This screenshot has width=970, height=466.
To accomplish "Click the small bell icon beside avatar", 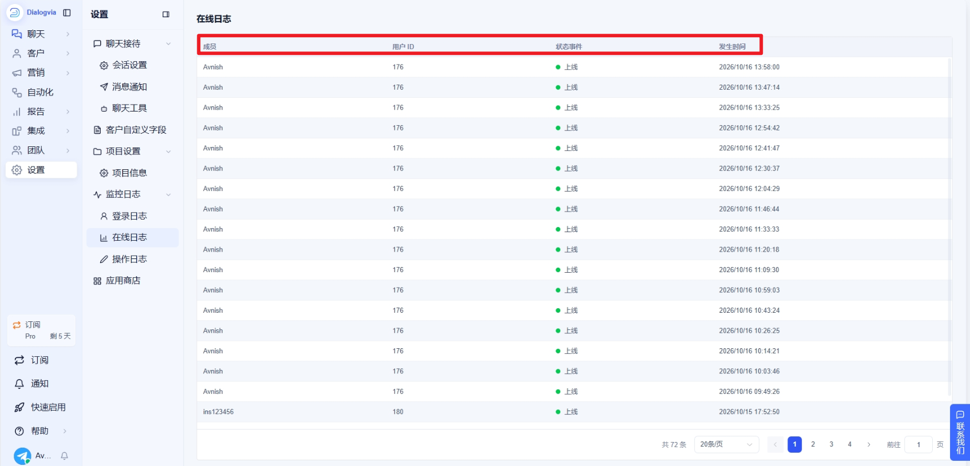I will 65,456.
